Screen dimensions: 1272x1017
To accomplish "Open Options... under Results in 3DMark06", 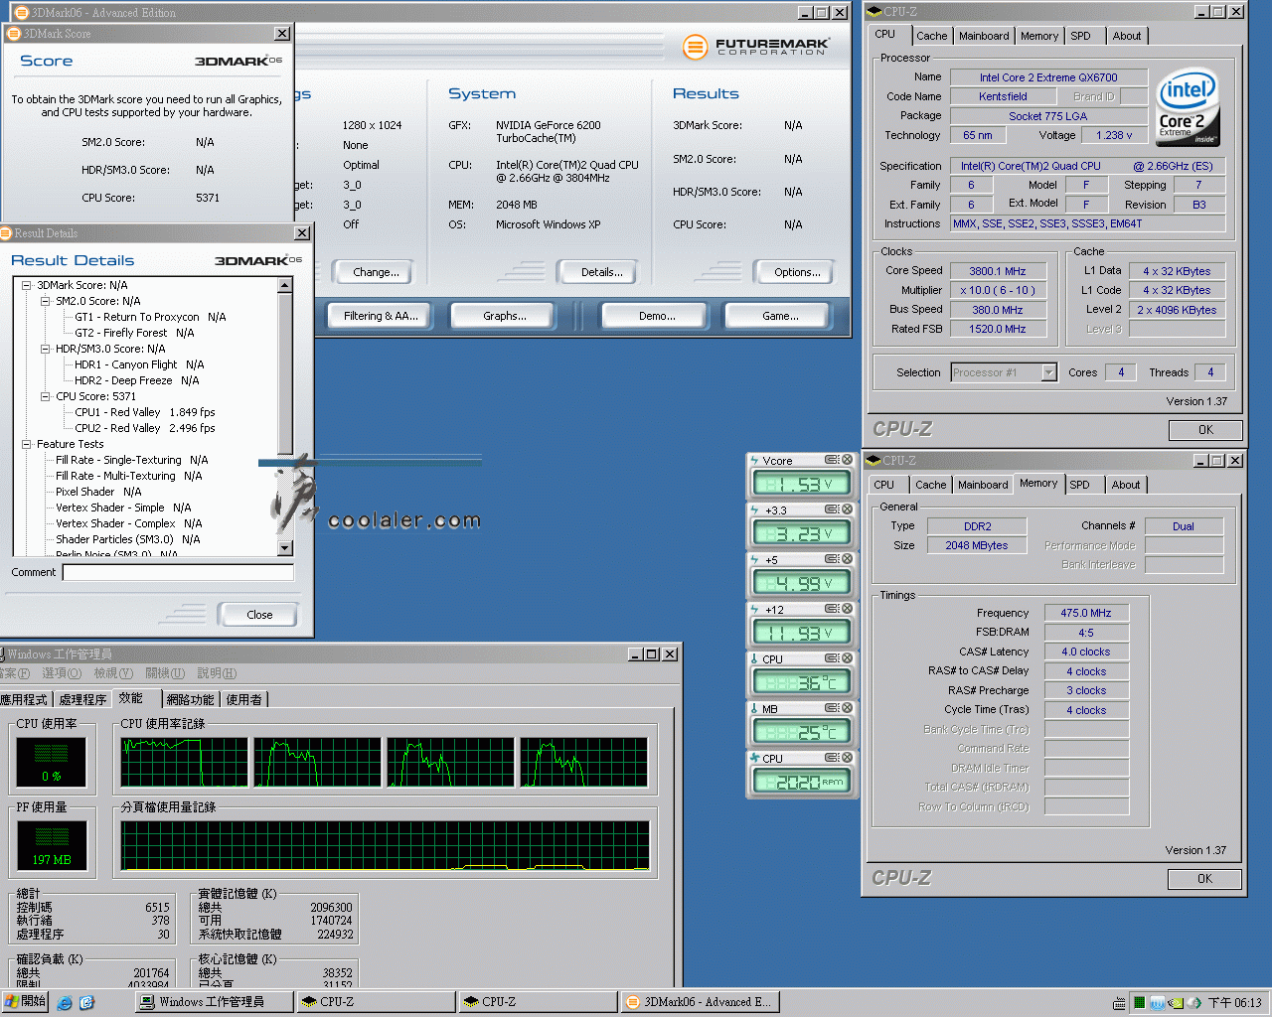I will pos(797,272).
